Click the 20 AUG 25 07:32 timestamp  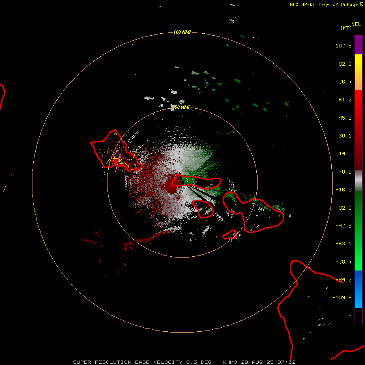(268, 362)
